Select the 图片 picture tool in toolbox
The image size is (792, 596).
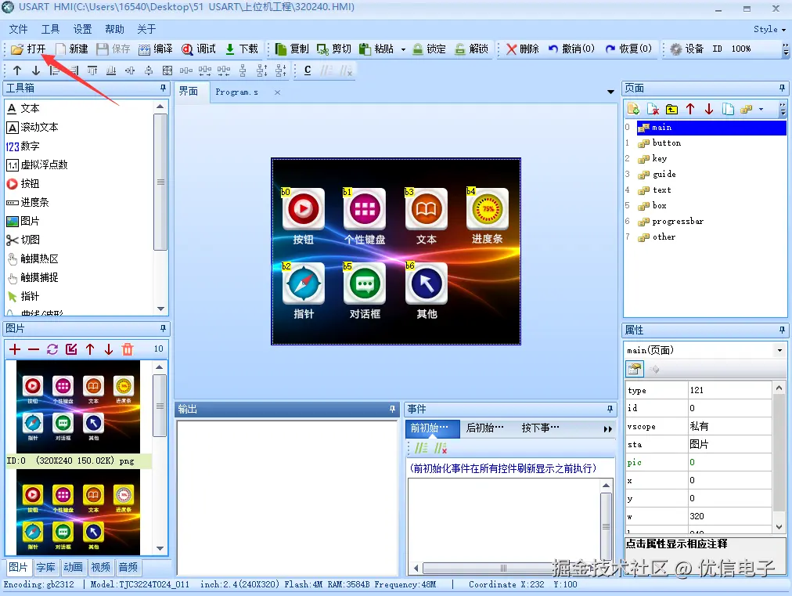23,221
